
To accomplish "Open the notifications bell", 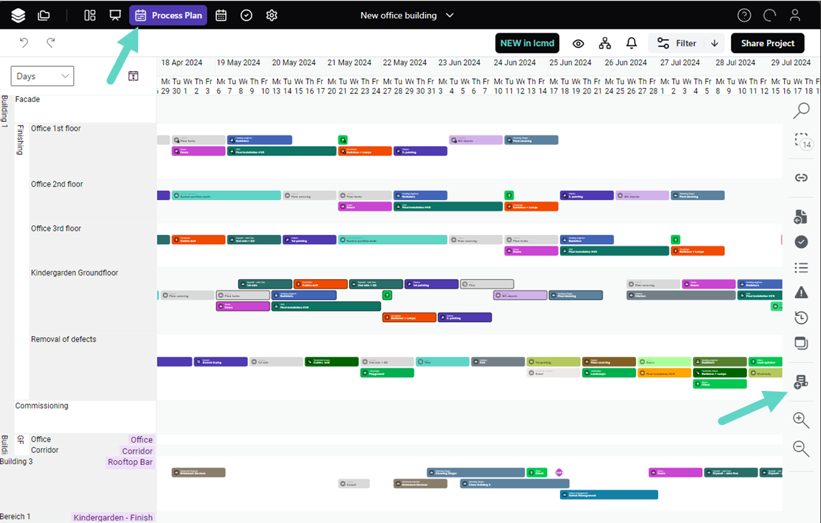I will click(x=631, y=43).
